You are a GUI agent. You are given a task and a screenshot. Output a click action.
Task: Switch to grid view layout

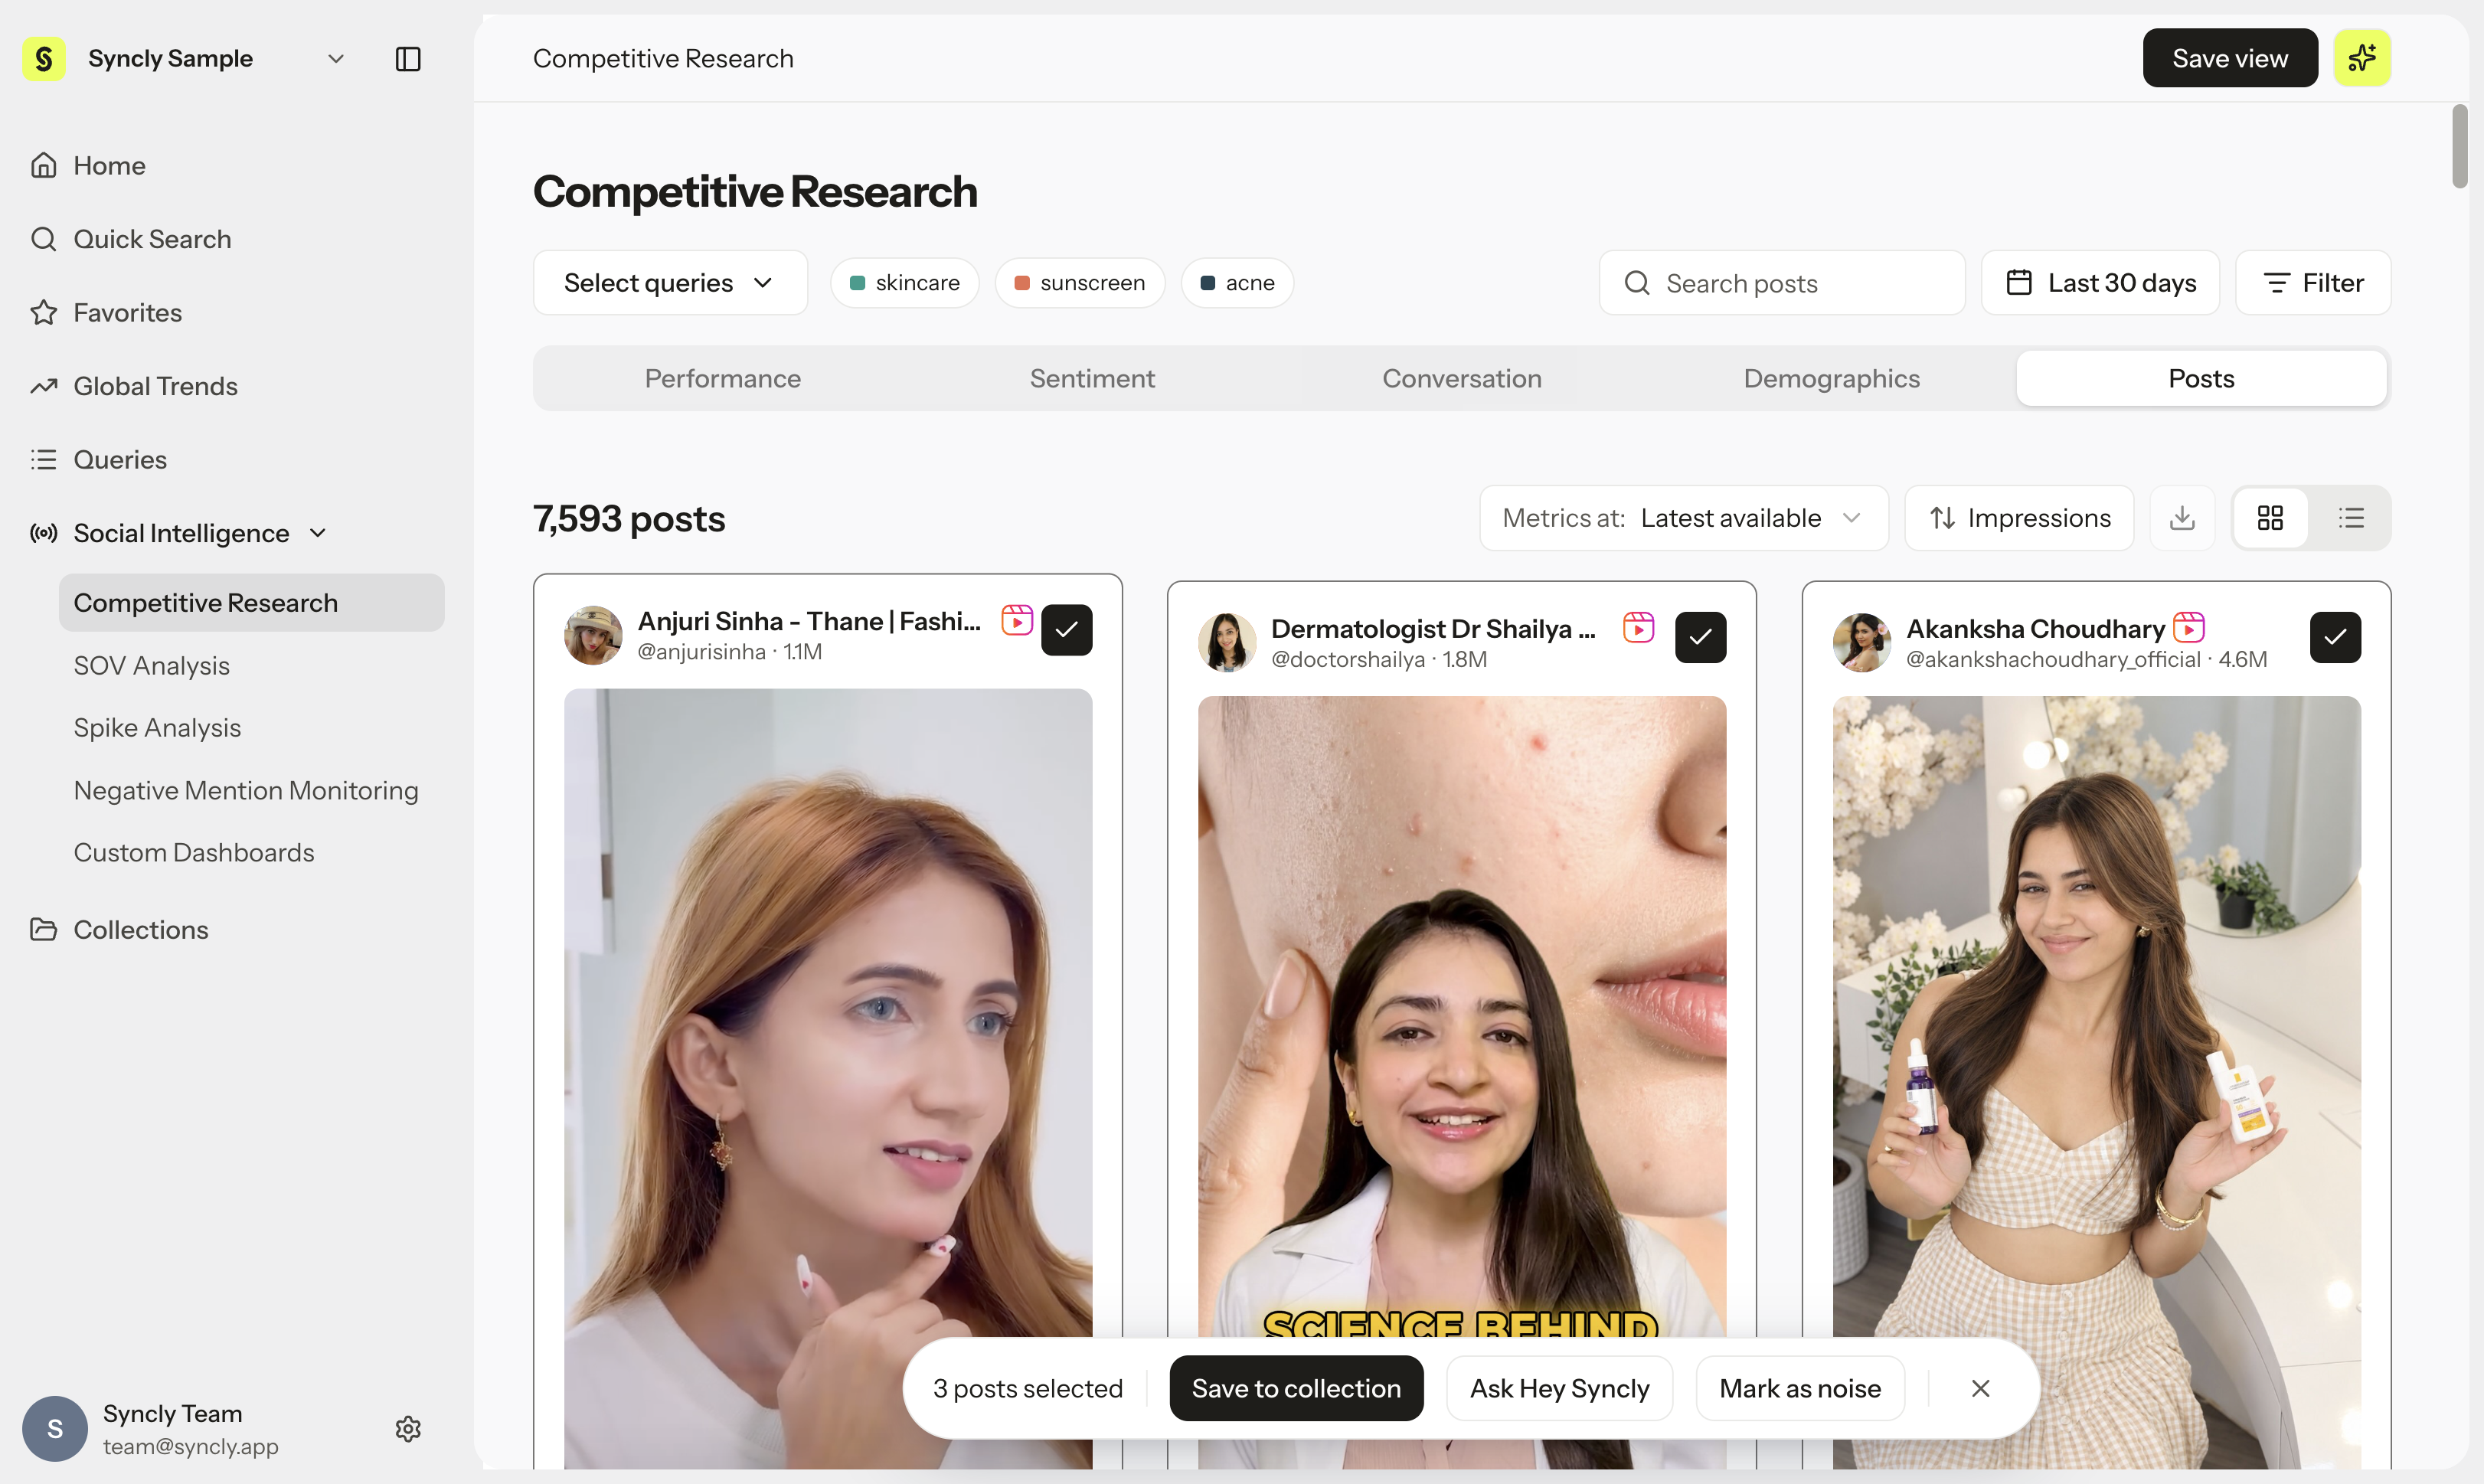point(2270,518)
